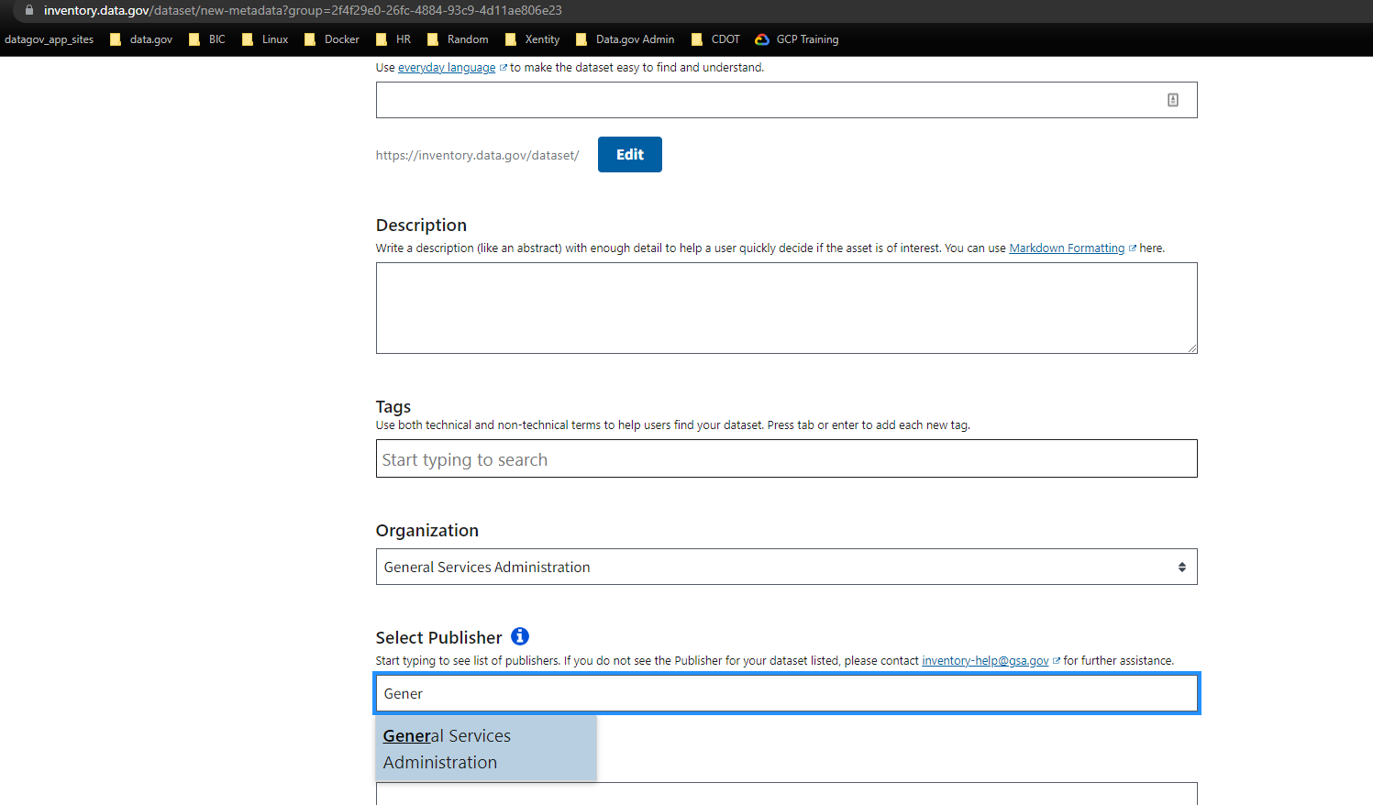
Task: Click inside the Description text box
Action: pos(786,307)
